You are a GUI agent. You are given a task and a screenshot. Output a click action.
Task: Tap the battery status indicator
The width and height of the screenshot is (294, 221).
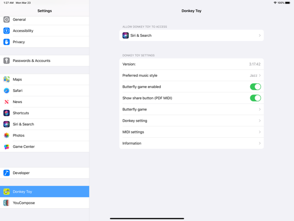click(288, 3)
